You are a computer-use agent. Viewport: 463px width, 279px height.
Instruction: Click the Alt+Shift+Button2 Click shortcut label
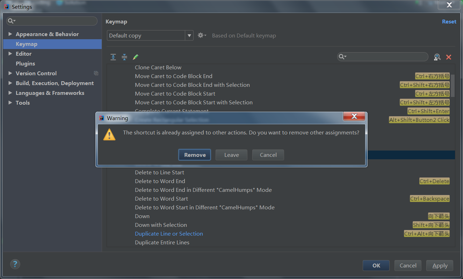(419, 120)
